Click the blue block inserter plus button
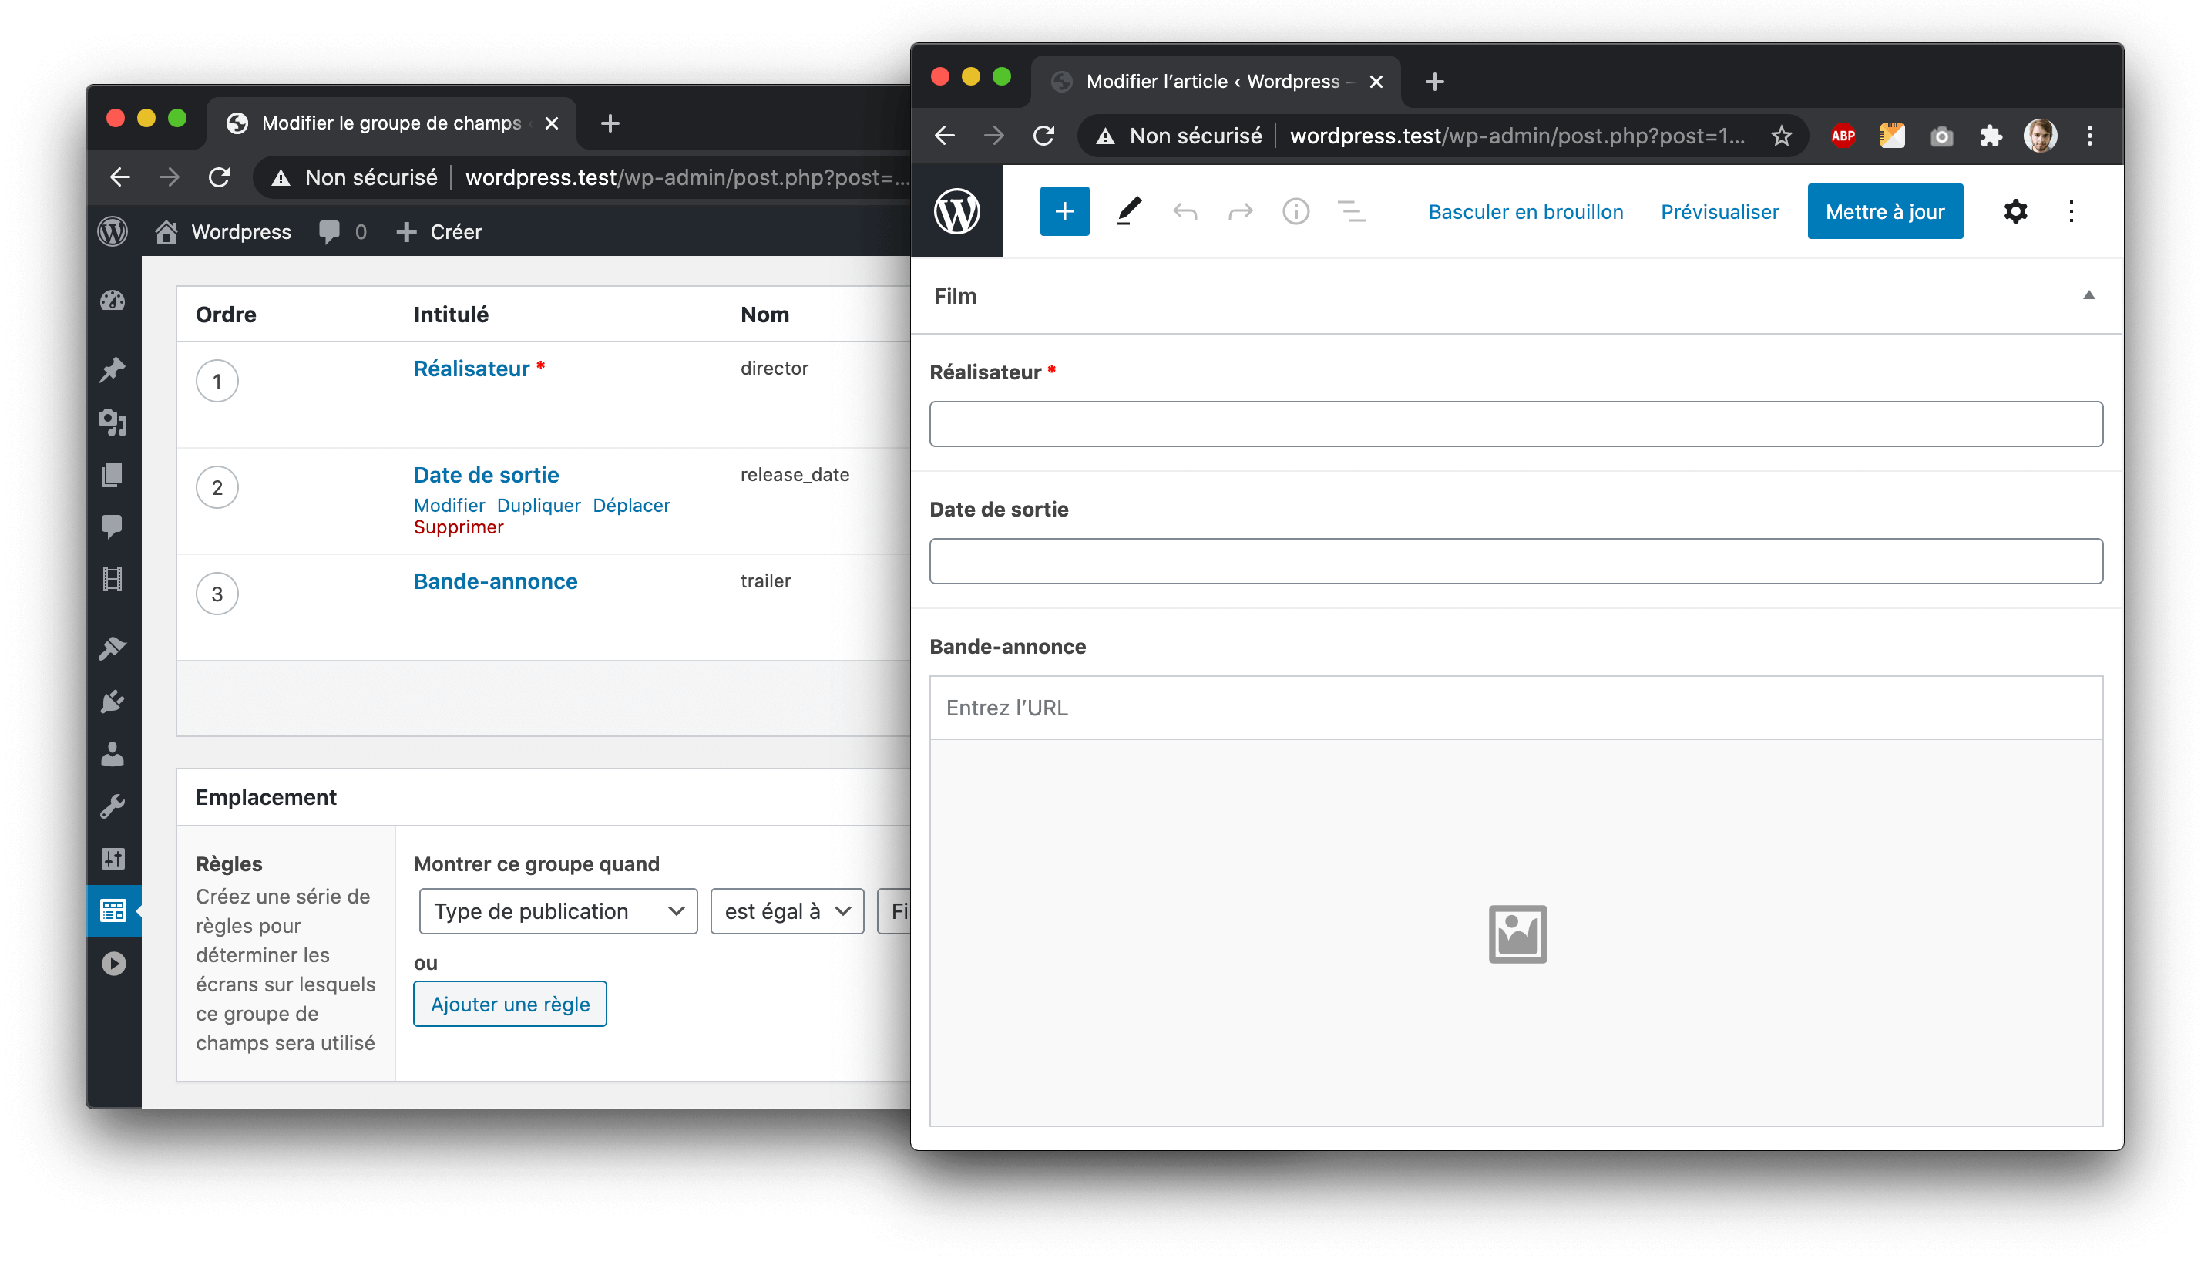This screenshot has width=2201, height=1262. click(1064, 211)
